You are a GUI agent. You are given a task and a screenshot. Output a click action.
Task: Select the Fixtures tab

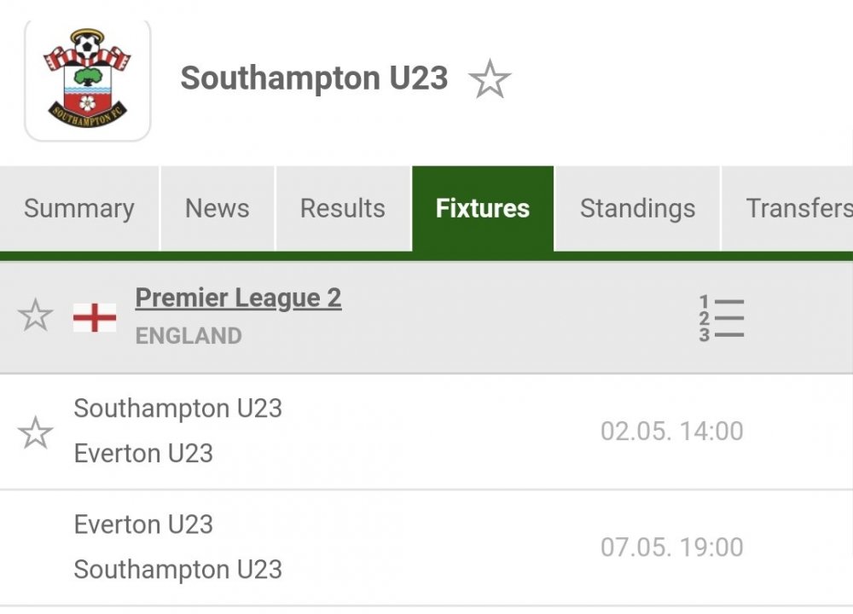[483, 209]
